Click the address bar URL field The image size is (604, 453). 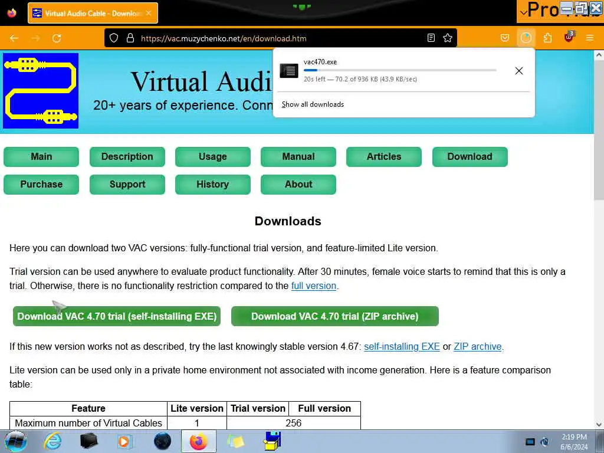(280, 38)
